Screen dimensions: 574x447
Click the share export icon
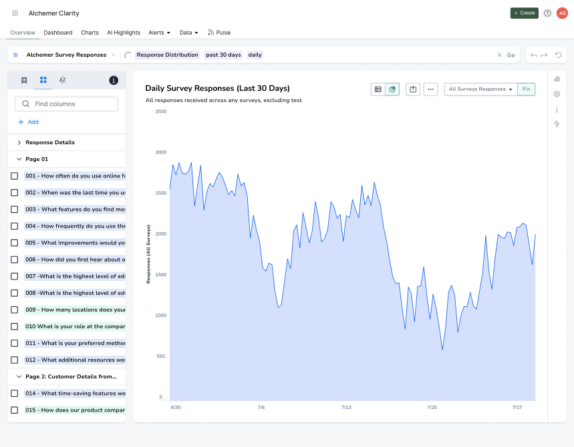[x=413, y=89]
